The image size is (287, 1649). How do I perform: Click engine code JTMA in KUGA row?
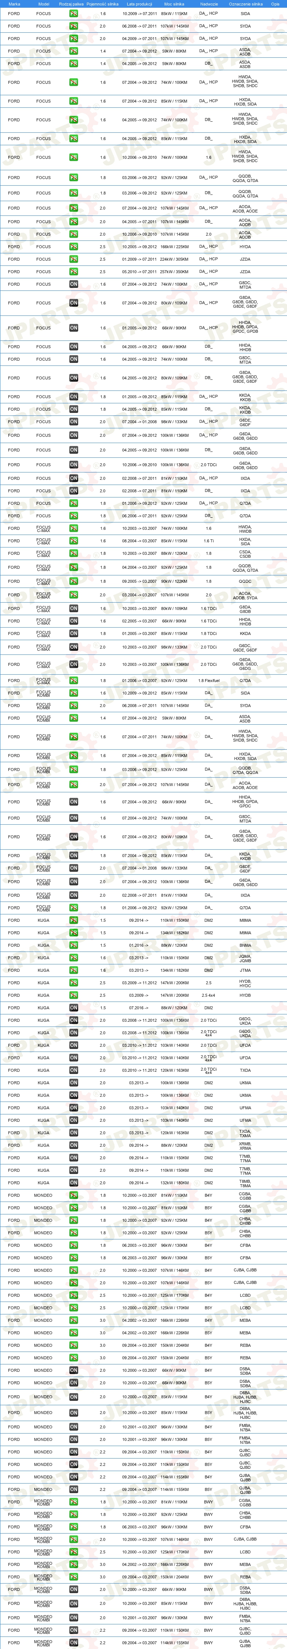pos(245,970)
